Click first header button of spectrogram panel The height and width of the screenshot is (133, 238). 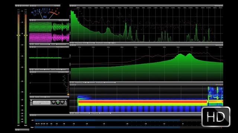point(71,85)
